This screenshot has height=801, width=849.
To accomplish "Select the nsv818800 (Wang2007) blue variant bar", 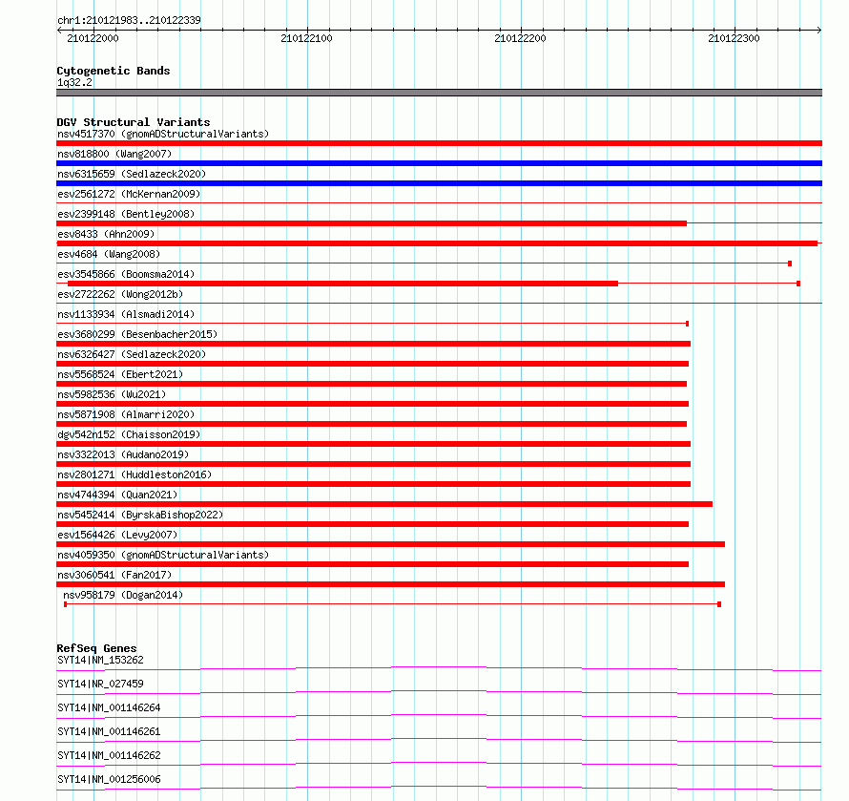I will [439, 163].
